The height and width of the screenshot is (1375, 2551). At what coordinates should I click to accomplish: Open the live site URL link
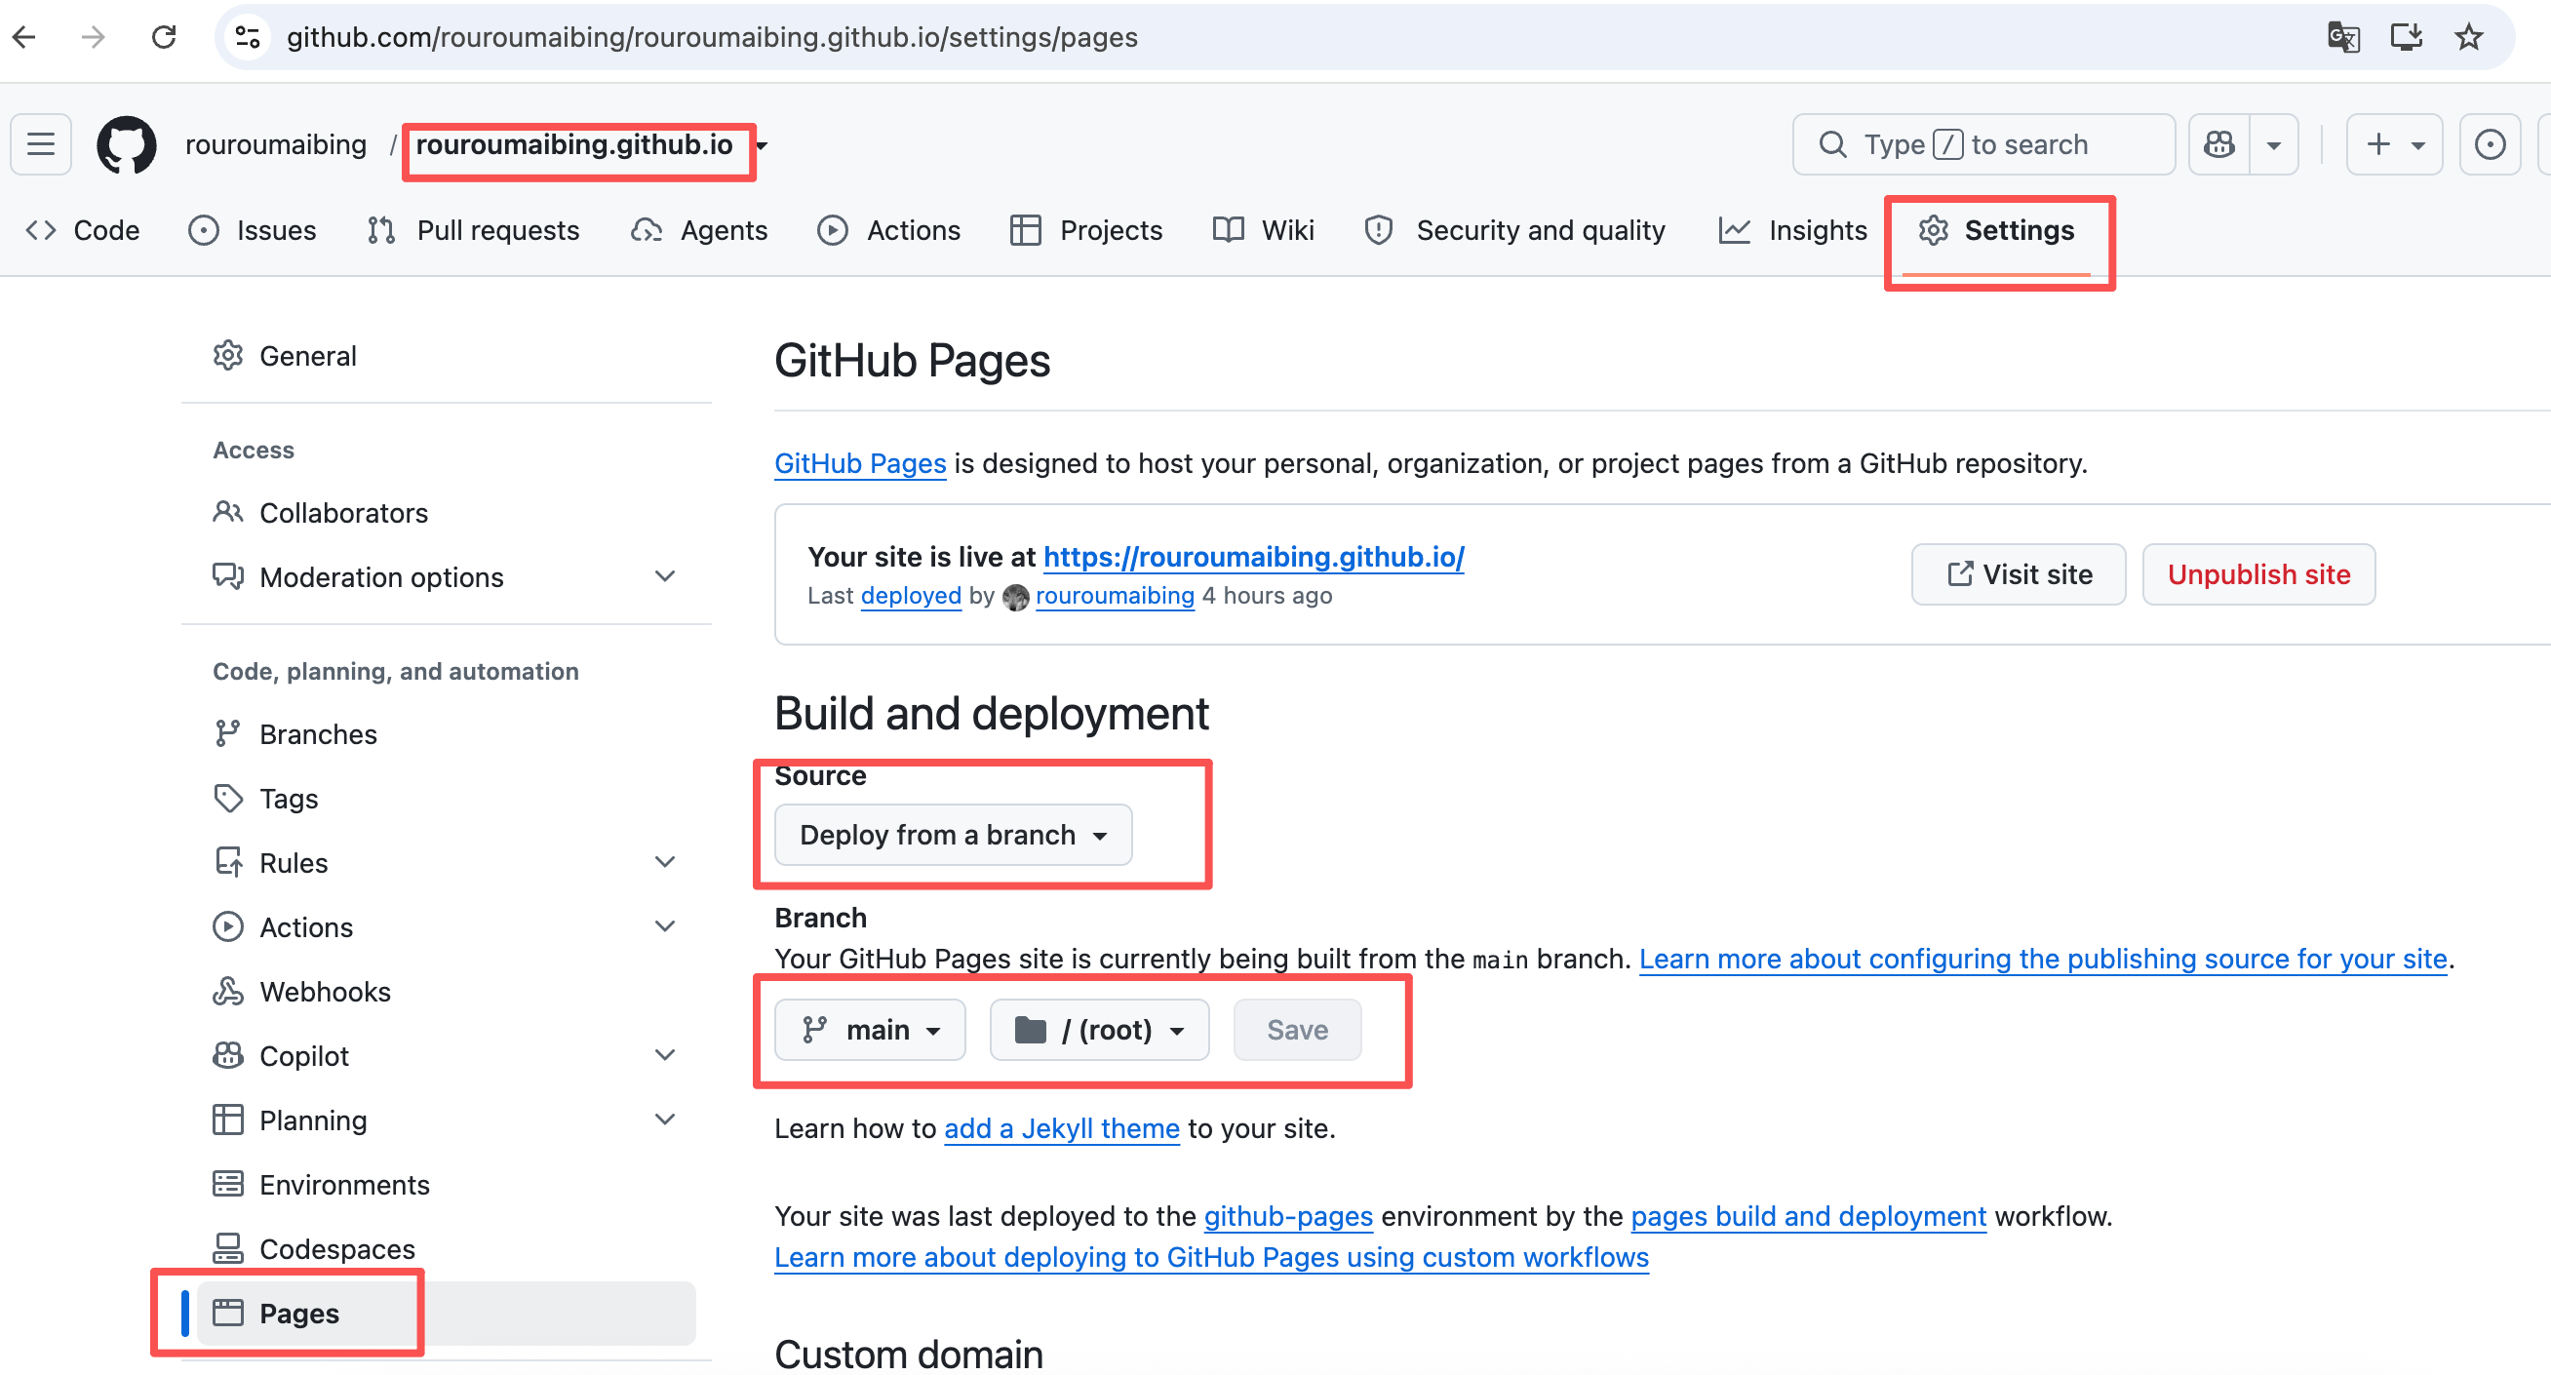point(1254,557)
